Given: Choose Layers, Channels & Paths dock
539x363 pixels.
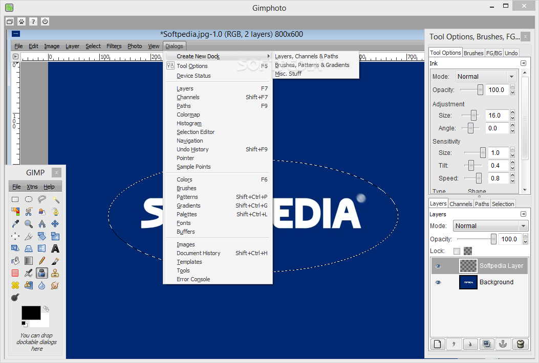Looking at the screenshot, I should (x=306, y=56).
